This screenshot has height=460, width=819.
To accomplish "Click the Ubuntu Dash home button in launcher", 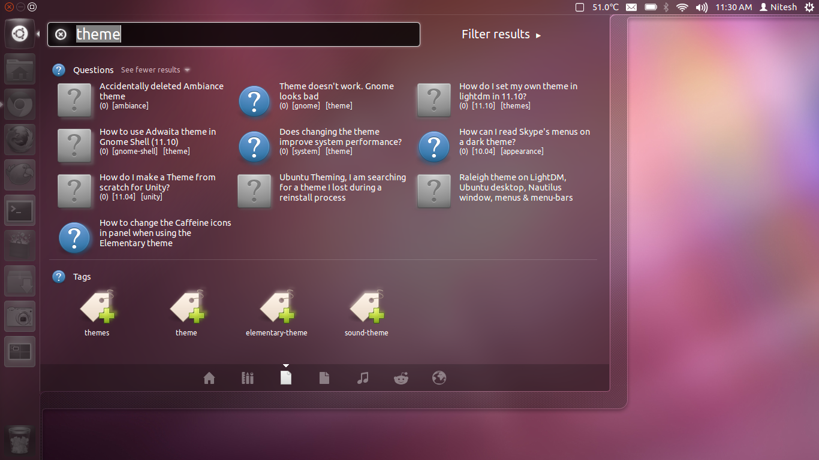I will click(x=20, y=34).
